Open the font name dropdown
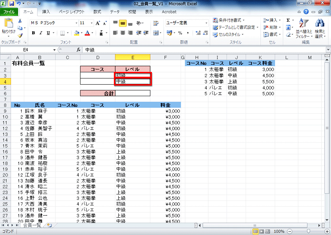 (x=76, y=23)
